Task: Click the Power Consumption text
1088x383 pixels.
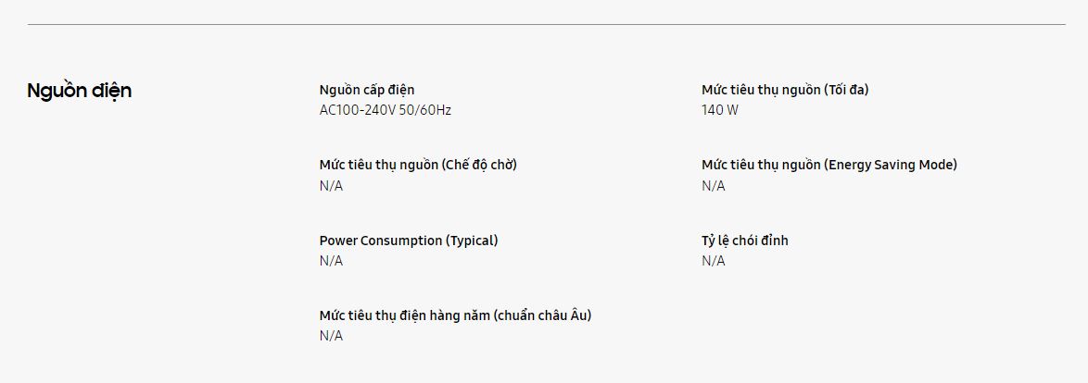Action: (x=381, y=241)
